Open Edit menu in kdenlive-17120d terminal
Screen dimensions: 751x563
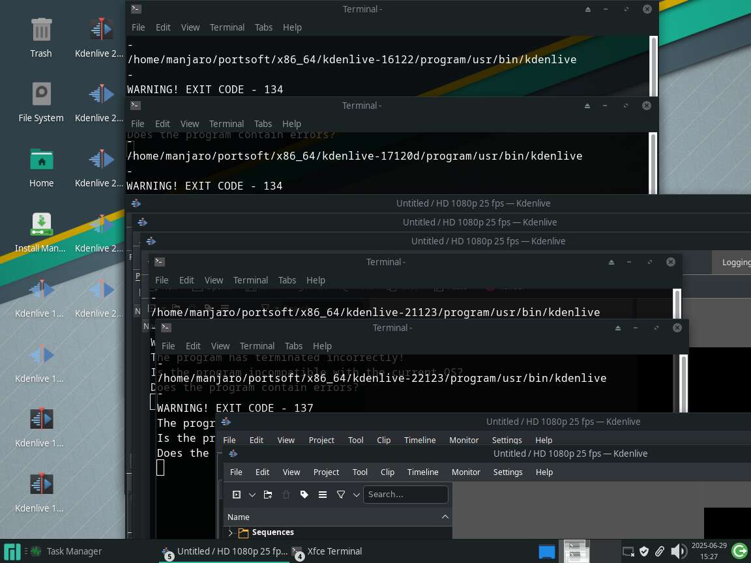click(x=162, y=124)
